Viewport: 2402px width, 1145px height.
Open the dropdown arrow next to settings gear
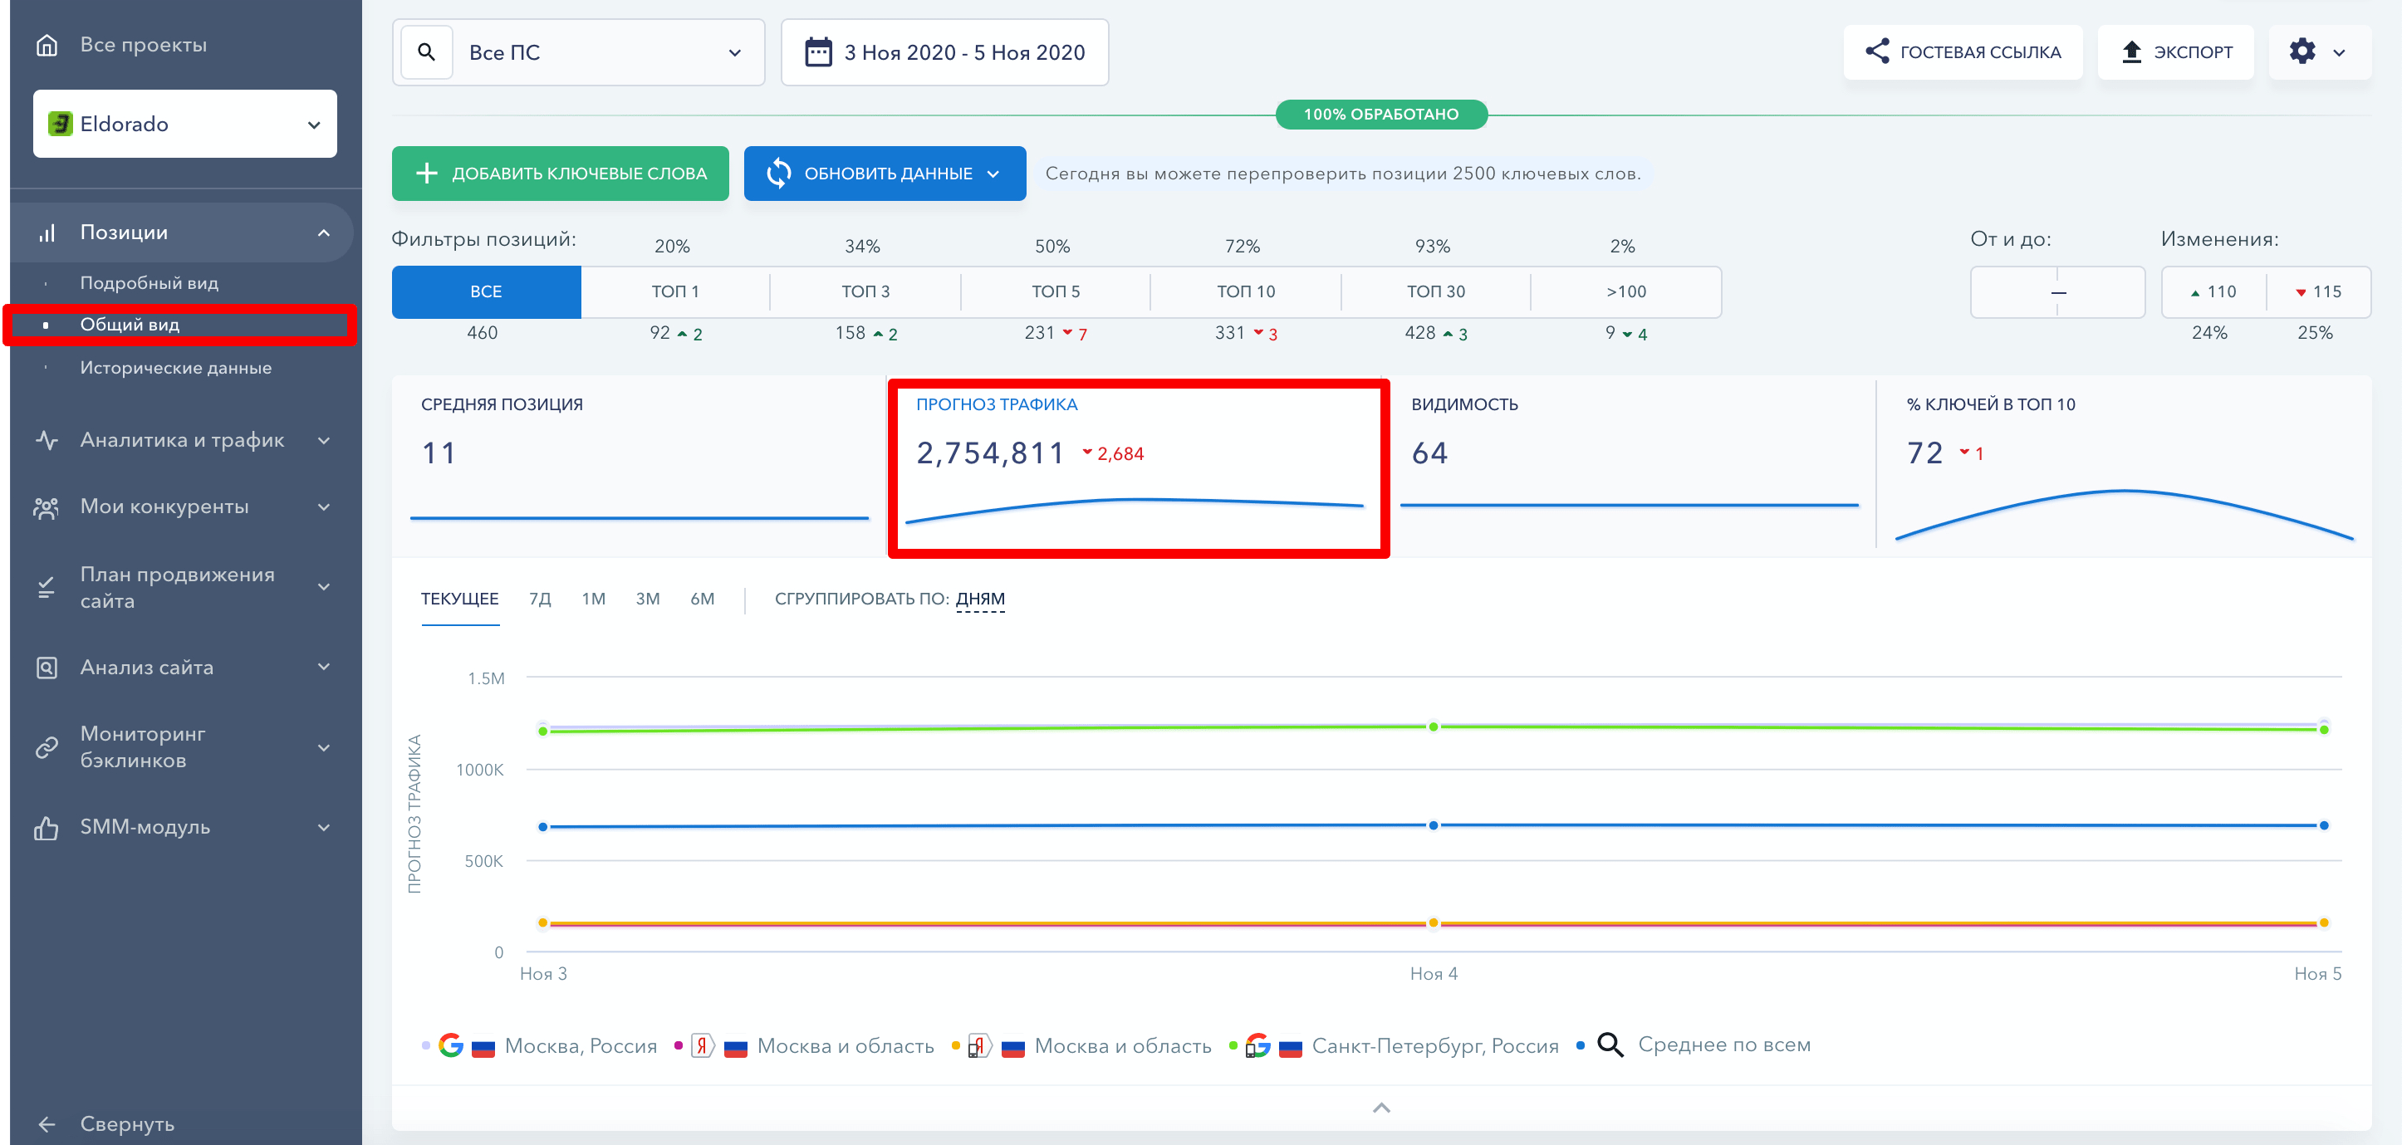[2339, 53]
